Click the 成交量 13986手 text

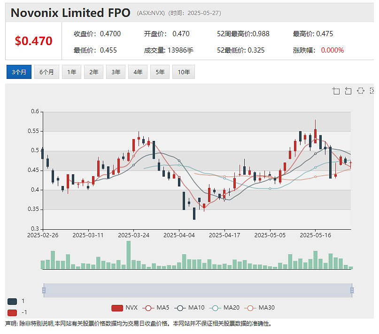coord(169,50)
